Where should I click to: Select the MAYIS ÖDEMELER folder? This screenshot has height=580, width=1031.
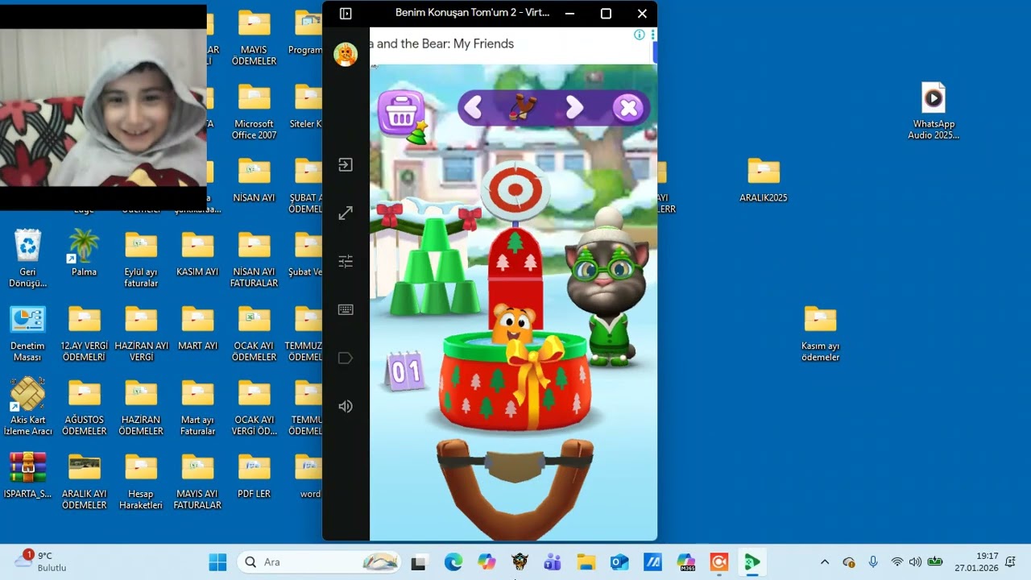[254, 38]
